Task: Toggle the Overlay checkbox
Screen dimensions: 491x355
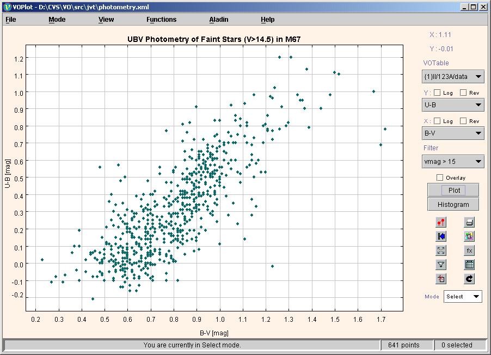Action: (x=440, y=177)
